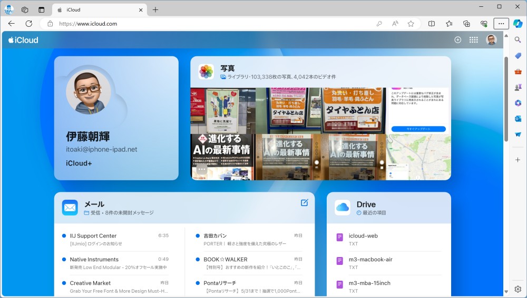
Task: Open the account avatar menu in iCloud header
Action: 491,40
